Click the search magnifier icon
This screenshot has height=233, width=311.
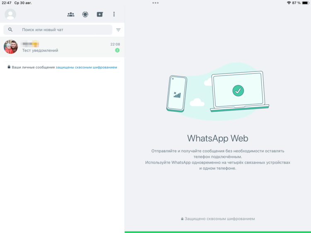click(10, 30)
